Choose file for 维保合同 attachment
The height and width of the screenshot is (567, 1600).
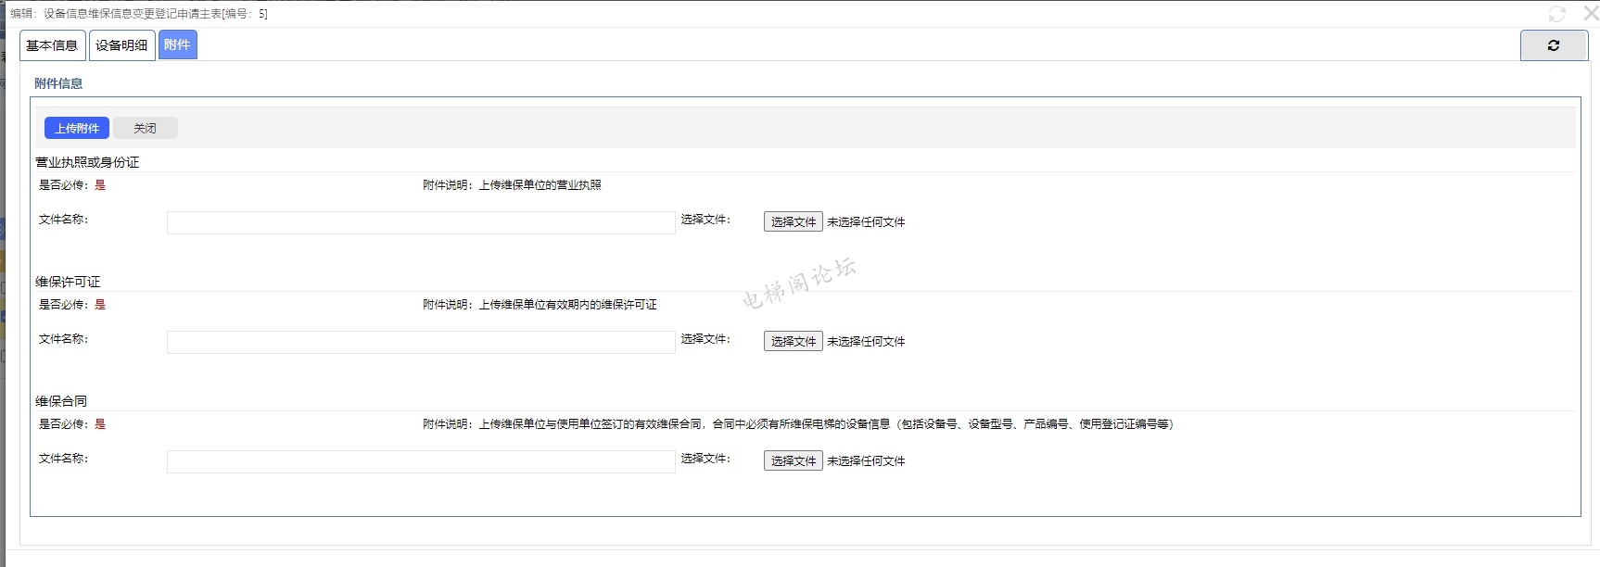[x=793, y=461]
